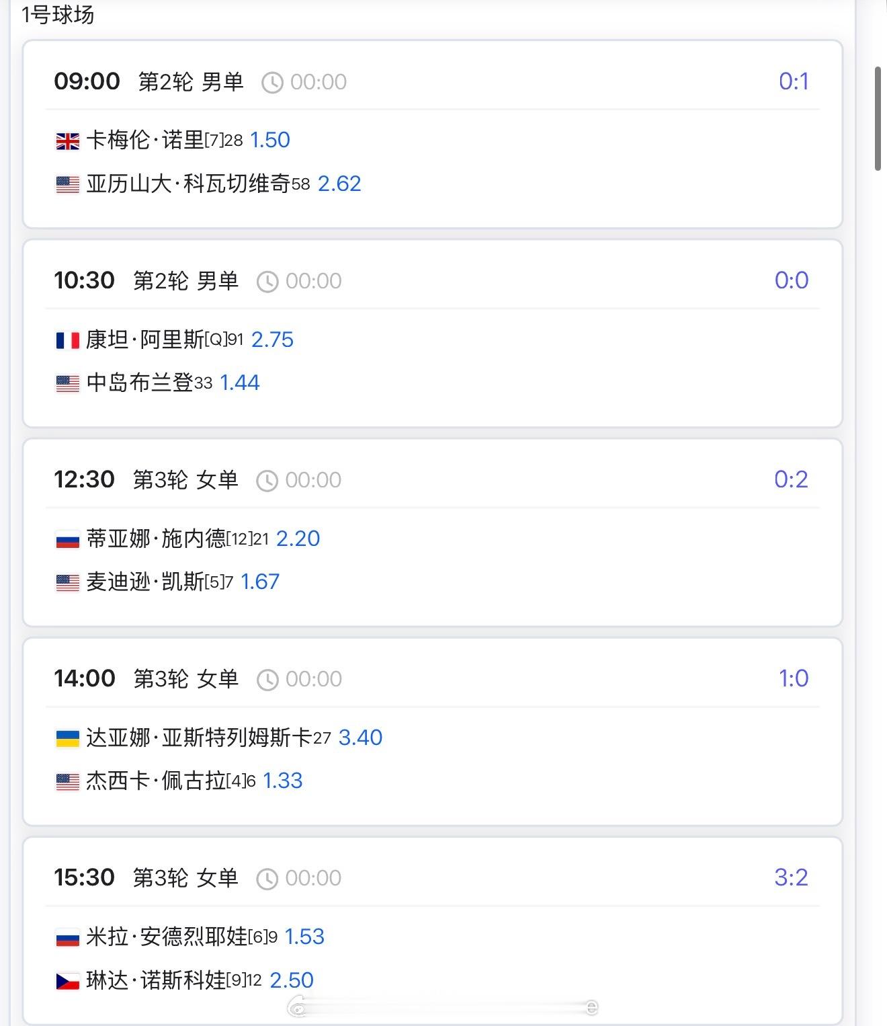Open player 中岛布兰登
Viewport: 887px width, 1026px height.
coord(140,383)
